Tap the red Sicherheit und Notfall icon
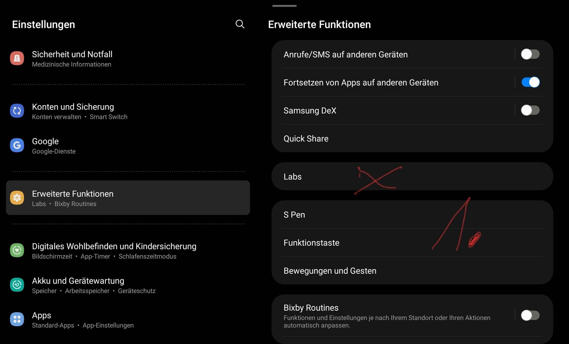The image size is (569, 344). pyautogui.click(x=17, y=58)
